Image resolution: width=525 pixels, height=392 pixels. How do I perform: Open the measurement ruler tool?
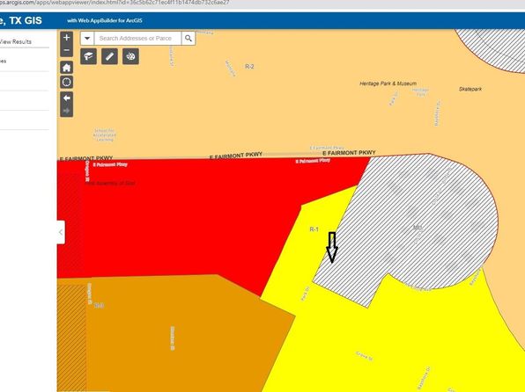click(x=109, y=56)
